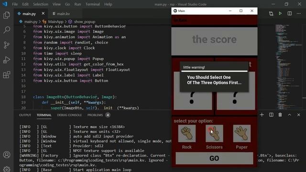Open the Go menu

pyautogui.click(x=67, y=4)
